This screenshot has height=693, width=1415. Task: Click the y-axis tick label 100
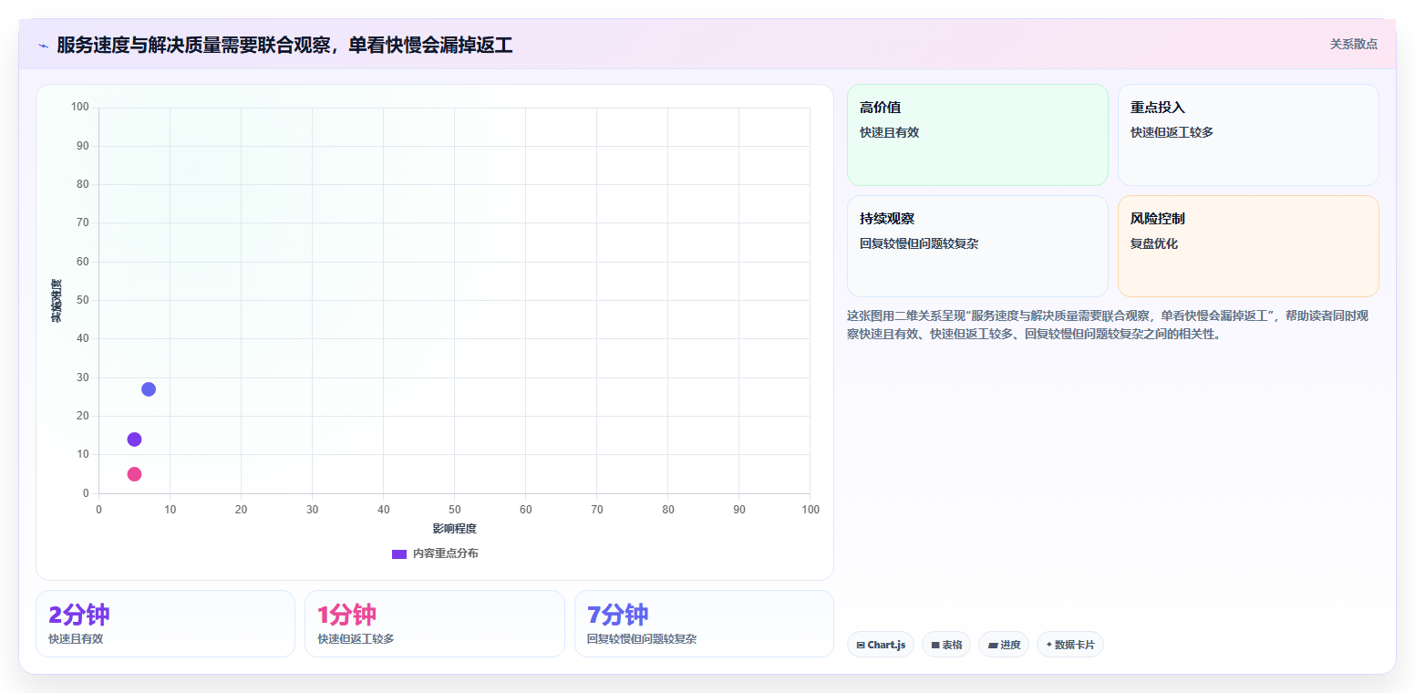[x=80, y=108]
